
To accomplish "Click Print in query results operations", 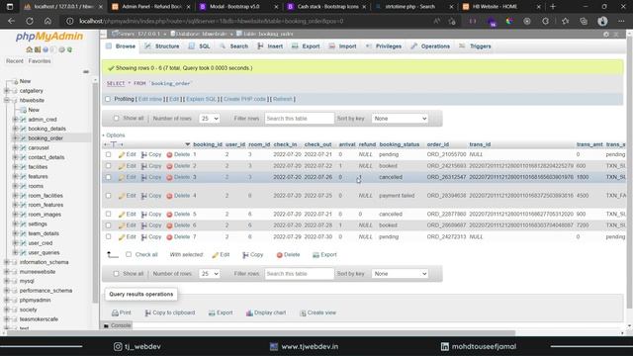I will pyautogui.click(x=121, y=312).
